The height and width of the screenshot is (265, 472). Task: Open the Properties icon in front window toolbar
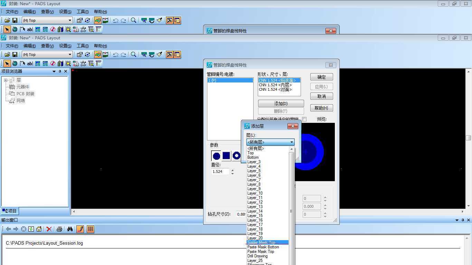tap(80, 55)
